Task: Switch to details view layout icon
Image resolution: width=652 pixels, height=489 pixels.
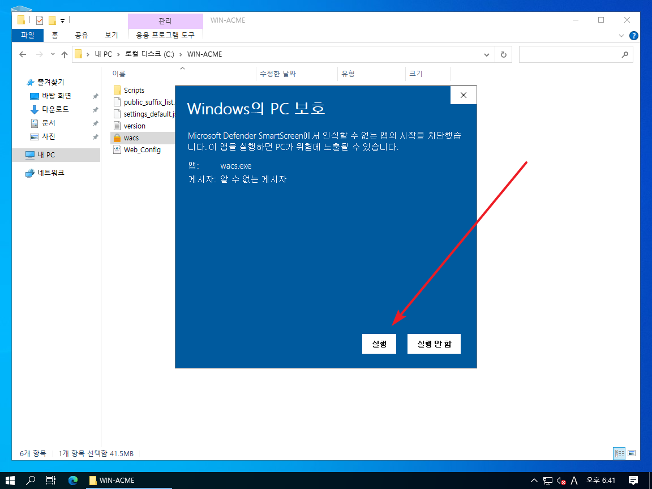Action: pos(619,453)
